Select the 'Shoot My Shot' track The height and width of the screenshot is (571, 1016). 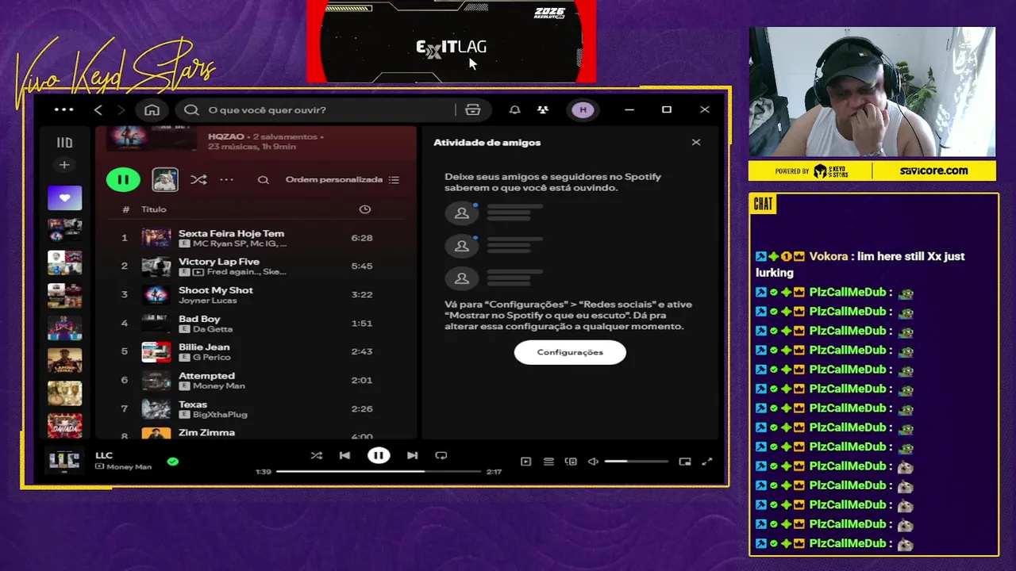(216, 290)
